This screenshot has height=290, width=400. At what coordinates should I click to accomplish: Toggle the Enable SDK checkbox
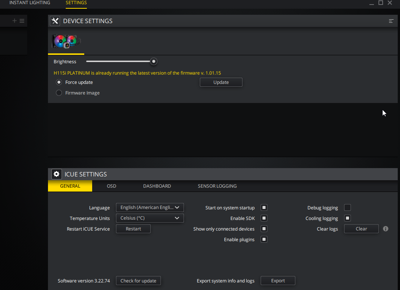pyautogui.click(x=264, y=218)
